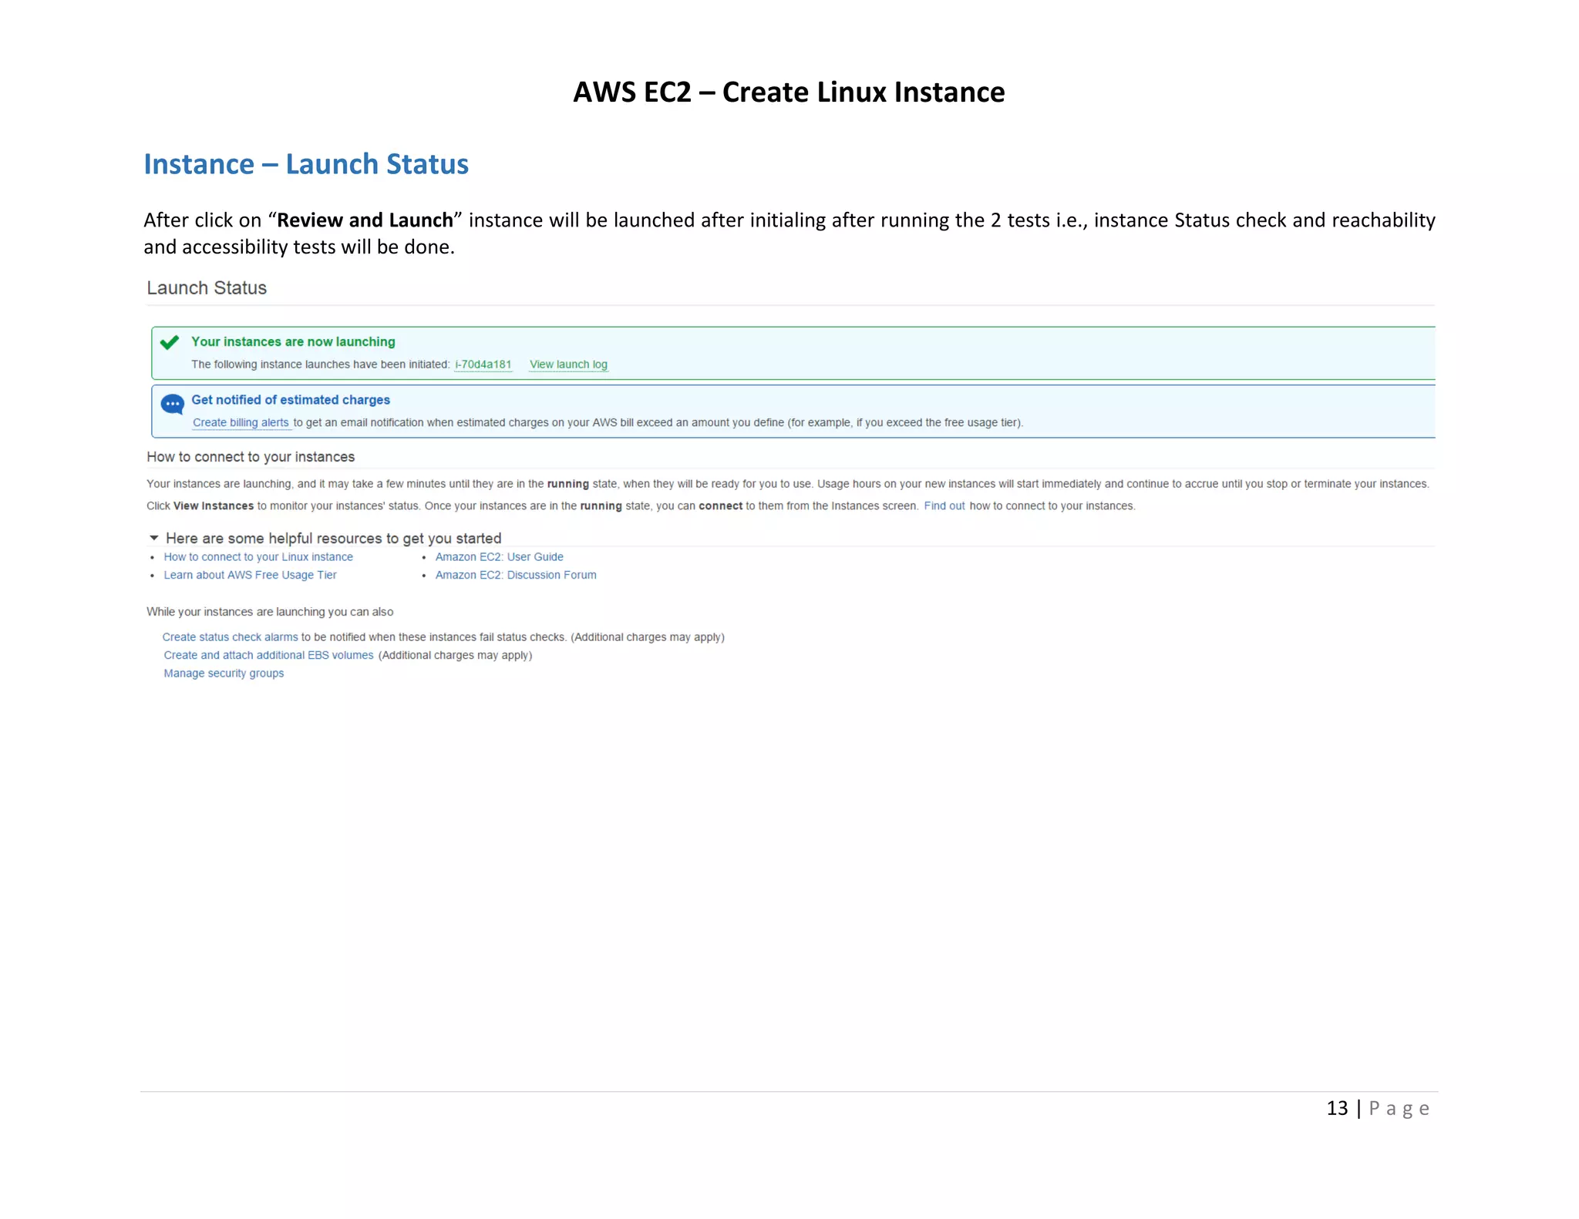Click the blue speech bubble notification icon
Screen dimensions: 1579x1219
click(x=172, y=404)
